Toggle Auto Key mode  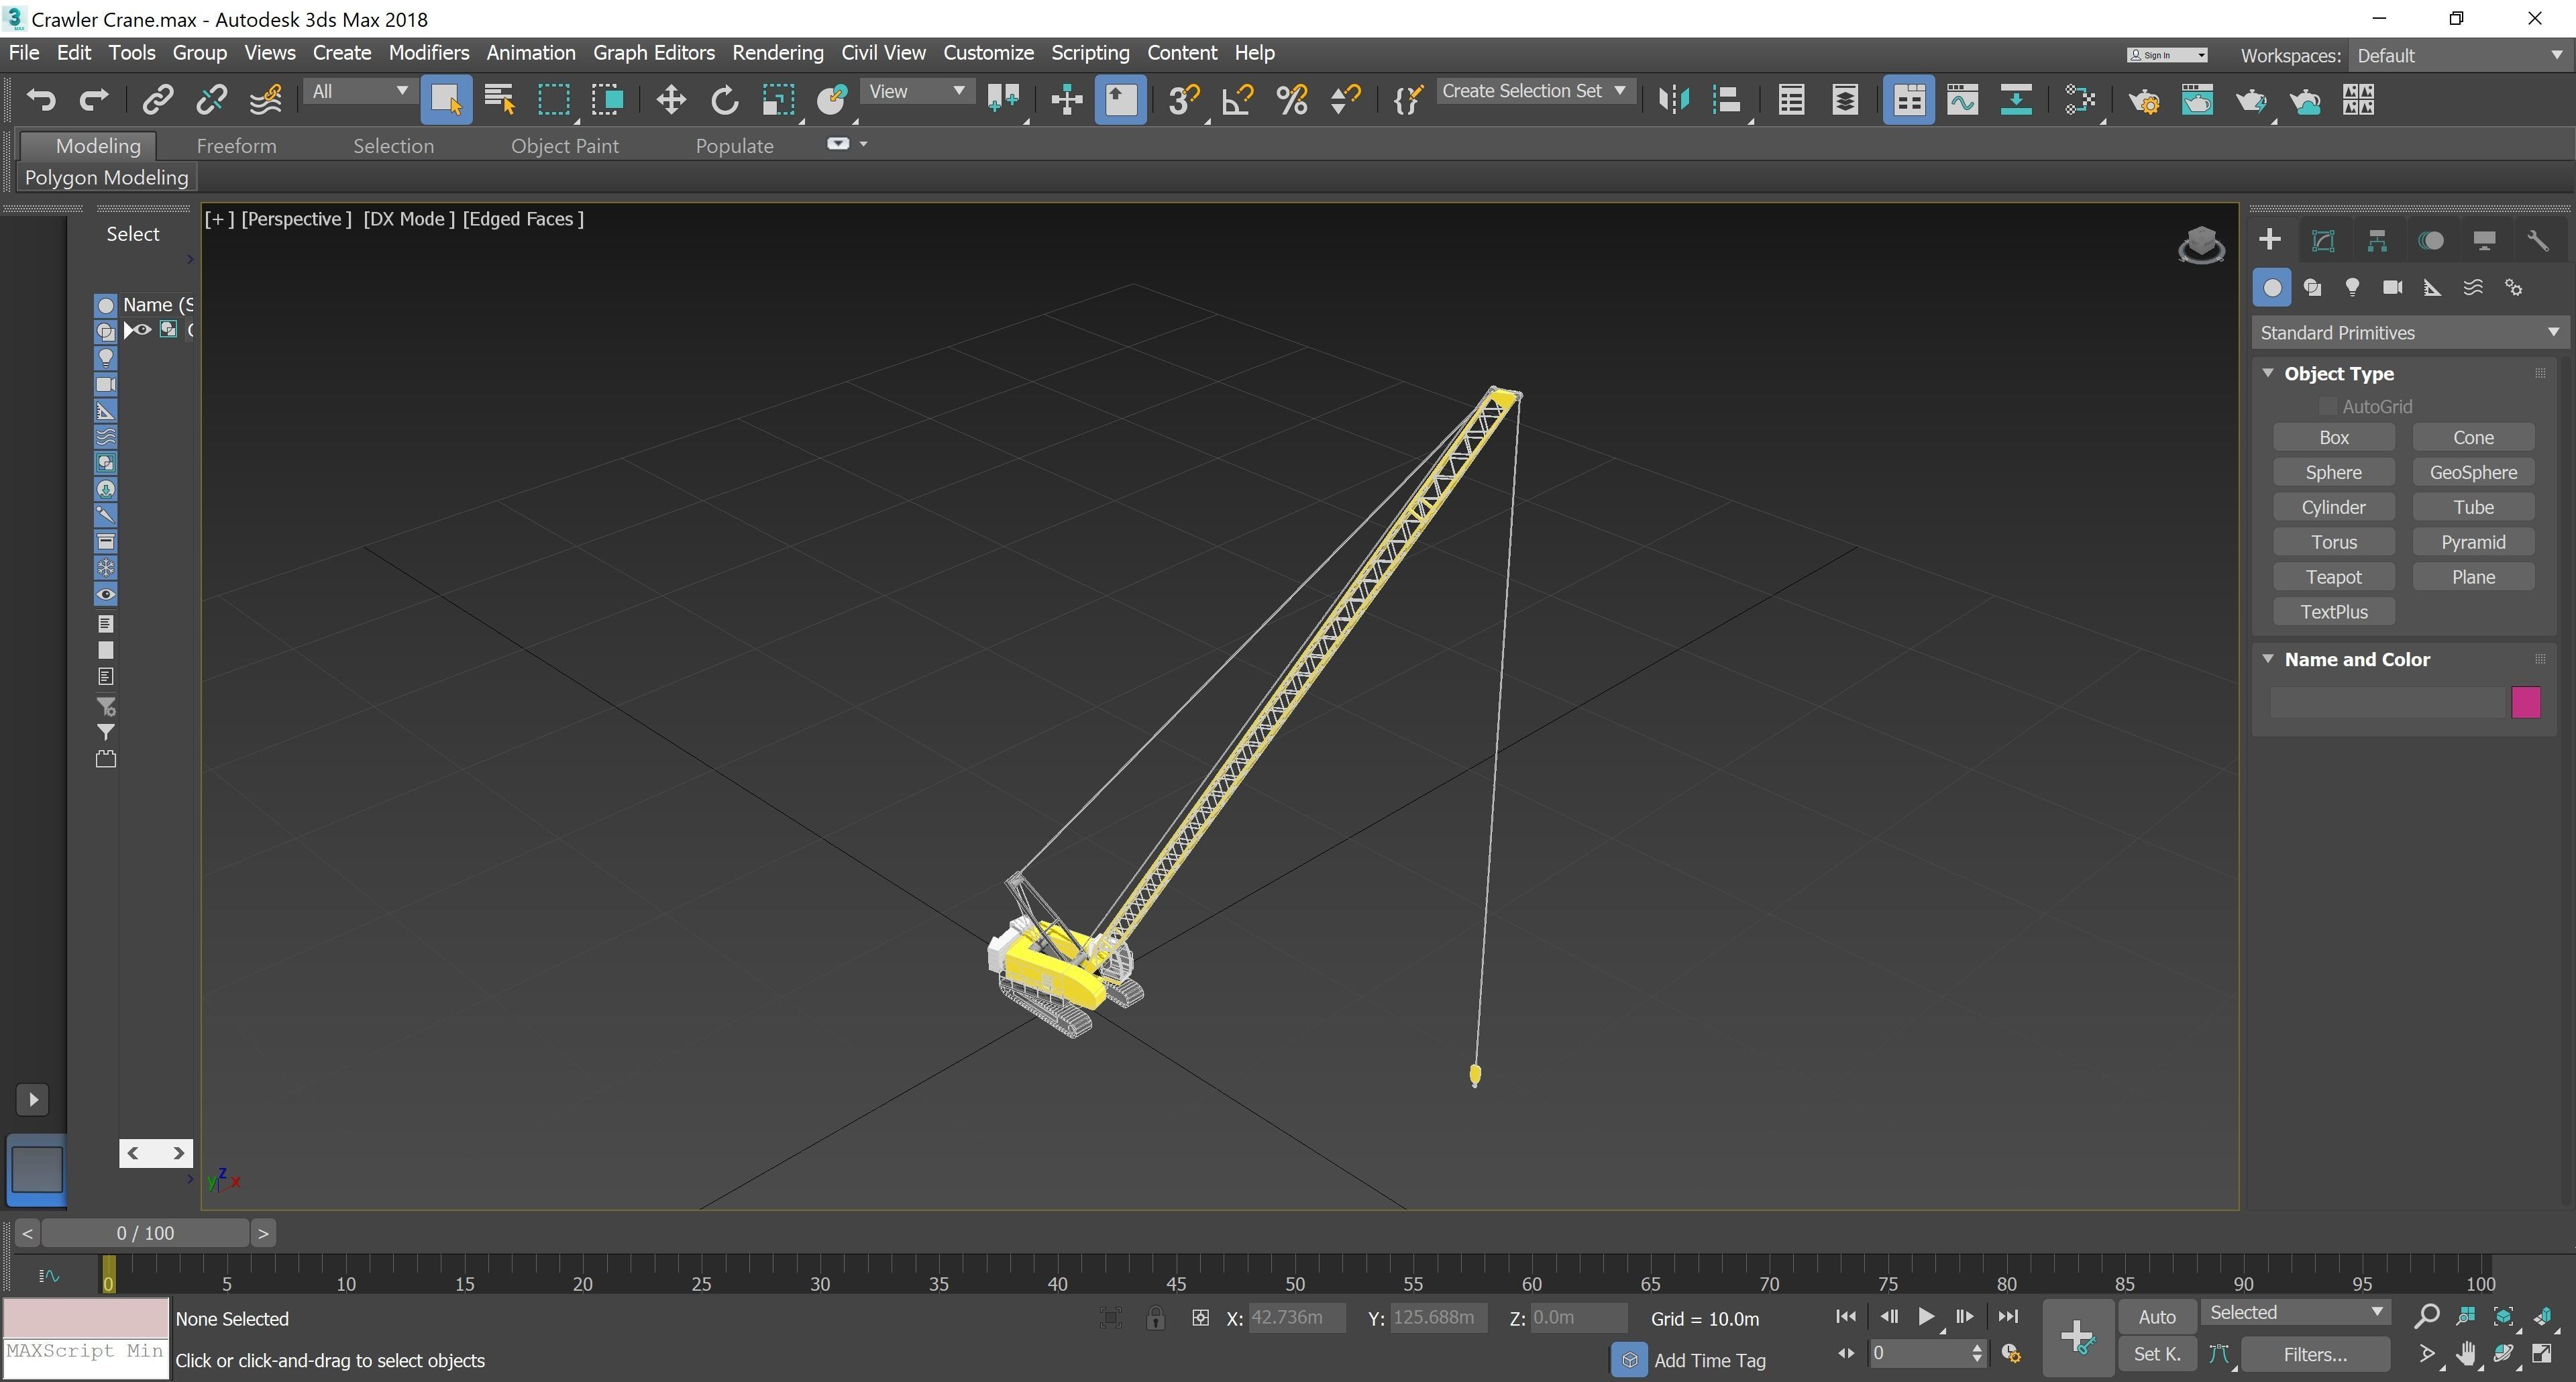[2157, 1317]
